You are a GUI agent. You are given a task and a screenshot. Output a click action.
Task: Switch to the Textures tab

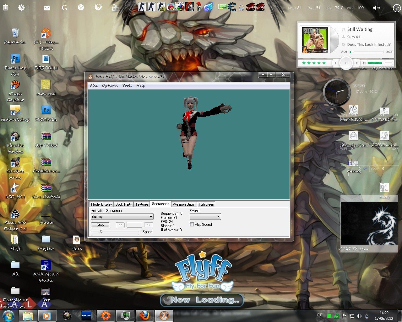(x=142, y=204)
